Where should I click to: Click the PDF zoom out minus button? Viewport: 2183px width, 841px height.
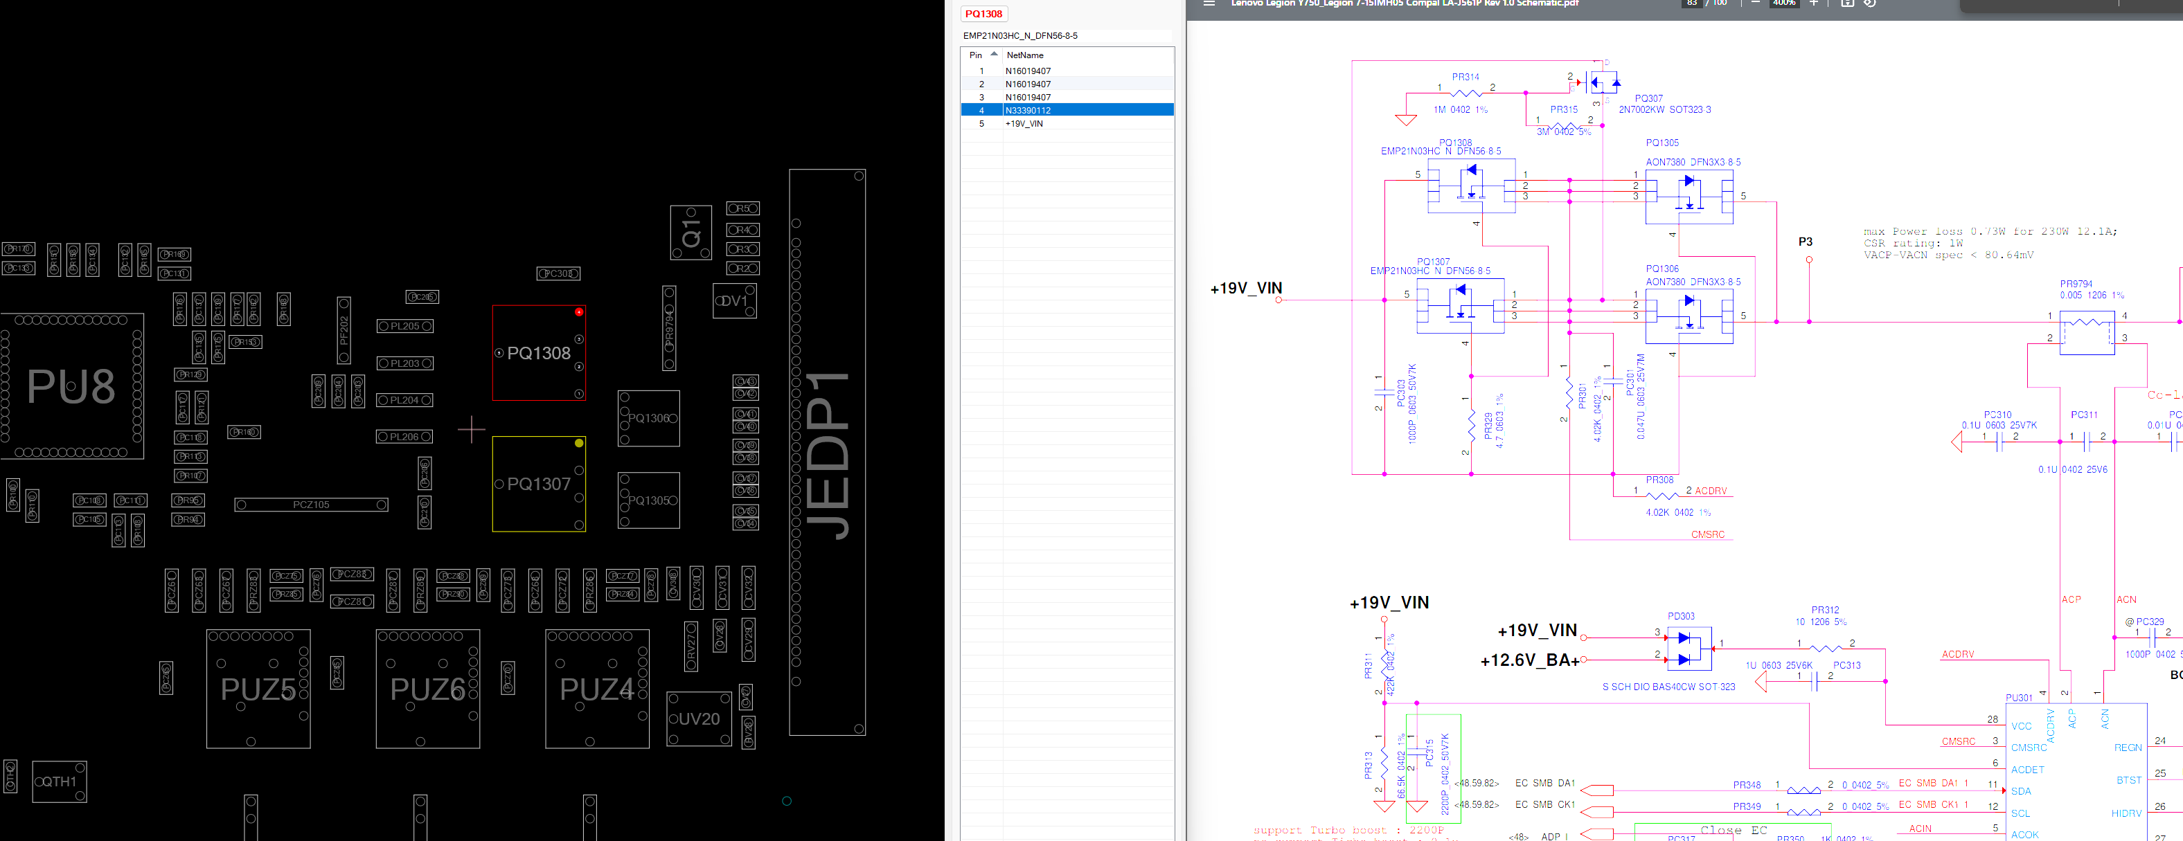1755,3
